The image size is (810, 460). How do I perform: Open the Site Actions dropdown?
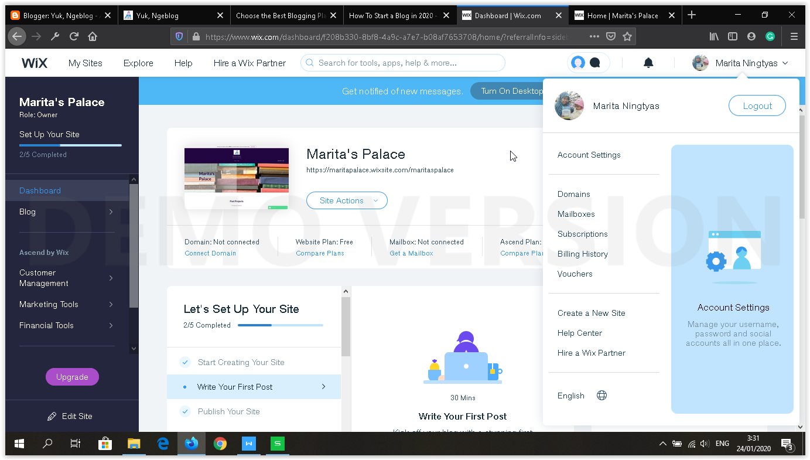point(347,200)
